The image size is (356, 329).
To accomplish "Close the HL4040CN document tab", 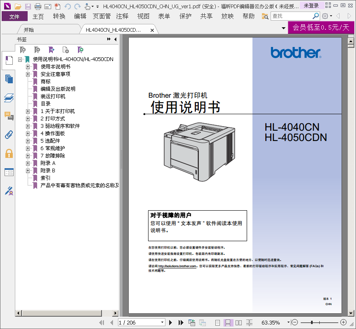I will tap(152, 30).
